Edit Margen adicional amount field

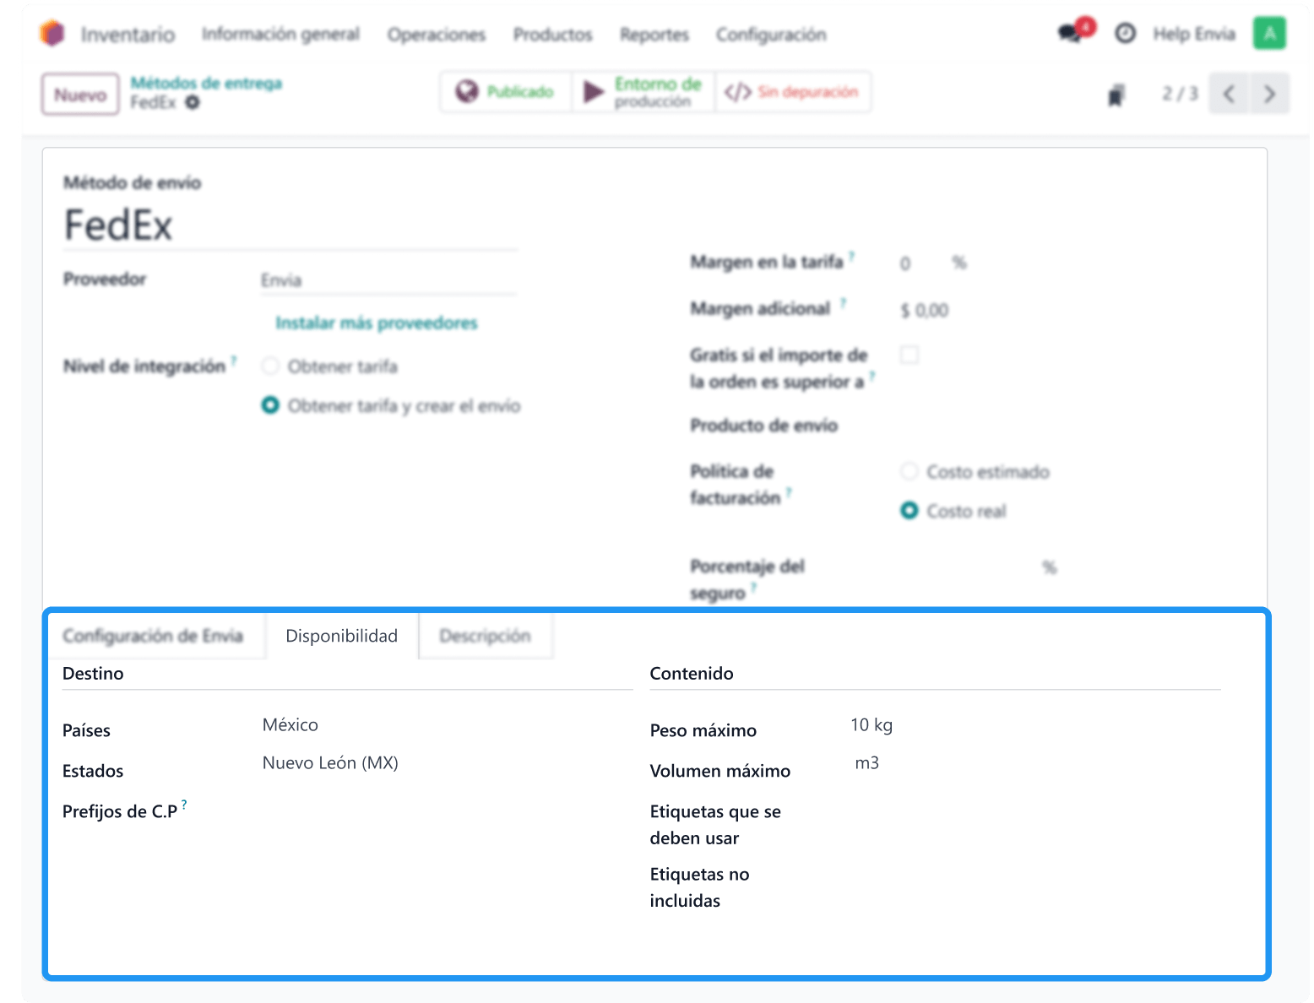[x=925, y=311]
